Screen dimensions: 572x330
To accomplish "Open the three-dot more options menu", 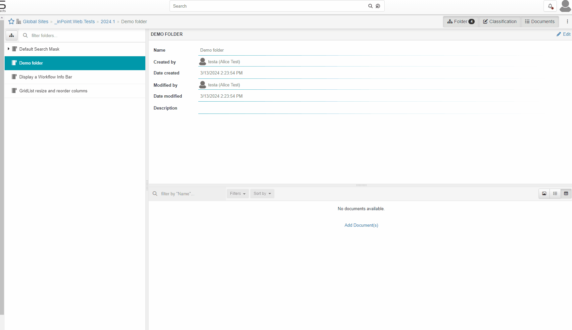I will coord(567,22).
